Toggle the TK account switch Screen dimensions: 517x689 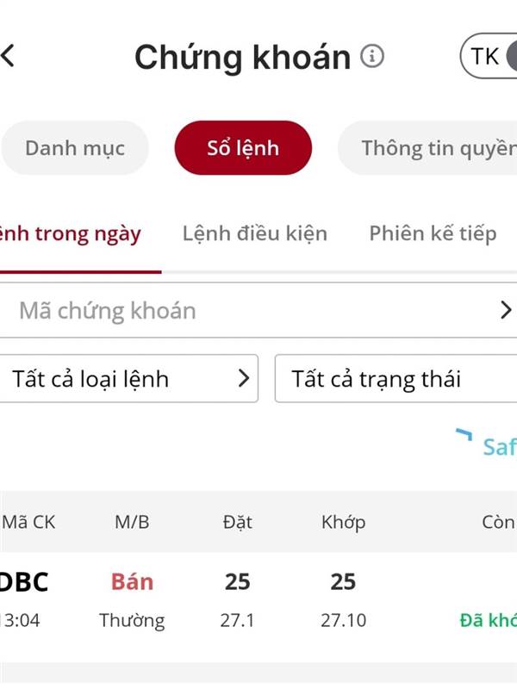click(x=489, y=56)
